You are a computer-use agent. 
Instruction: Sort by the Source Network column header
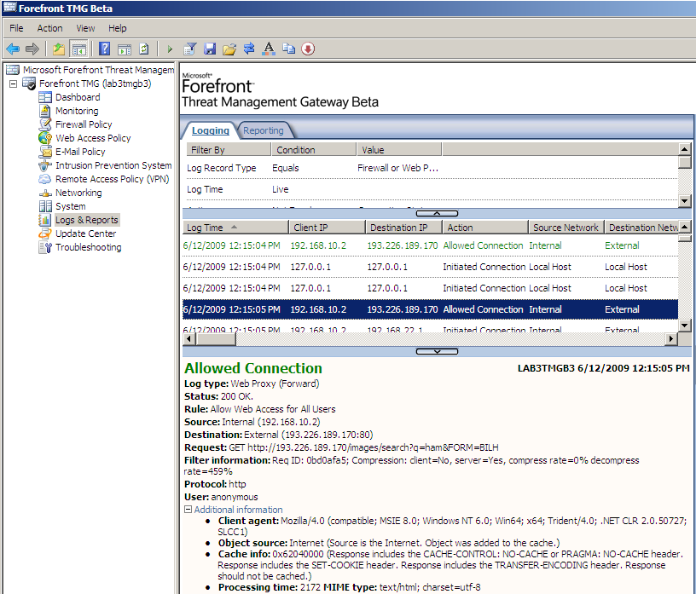(x=566, y=228)
